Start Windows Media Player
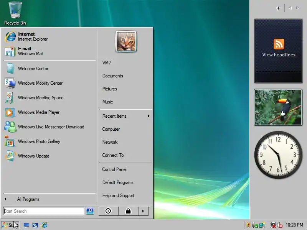This screenshot has width=307, height=230. point(50,112)
